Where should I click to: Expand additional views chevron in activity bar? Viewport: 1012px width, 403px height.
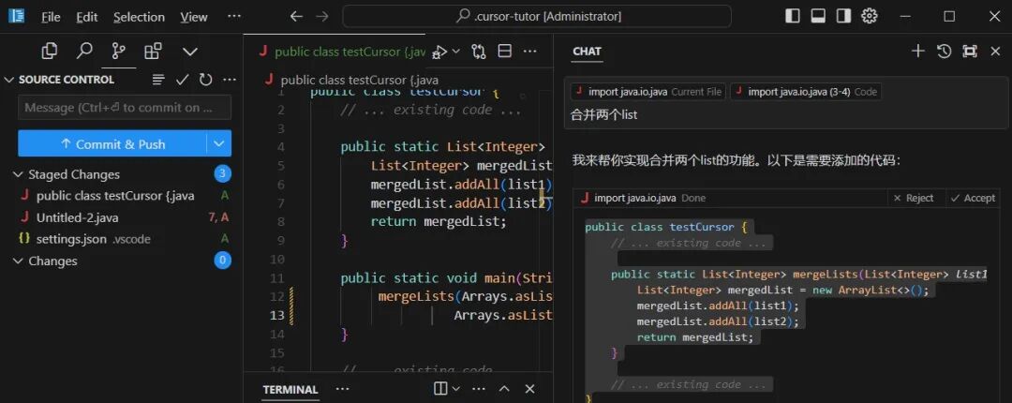tap(189, 52)
